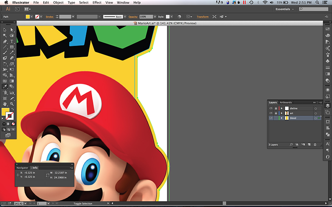Choose the Eraser tool
Image resolution: width=332 pixels, height=207 pixels.
(x=12, y=58)
